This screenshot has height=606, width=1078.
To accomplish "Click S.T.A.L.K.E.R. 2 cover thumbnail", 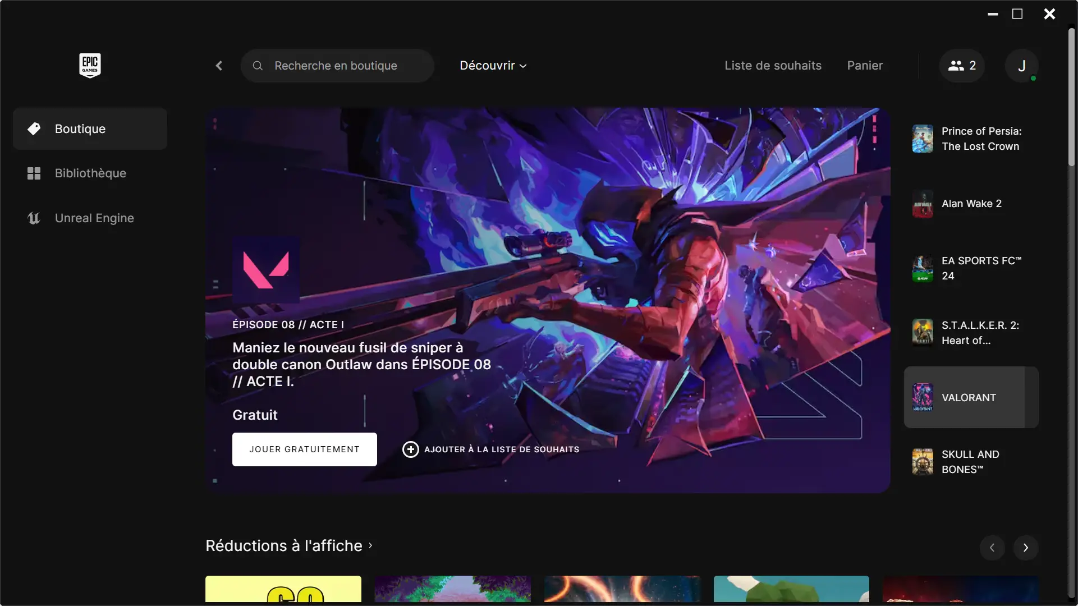I will click(923, 333).
